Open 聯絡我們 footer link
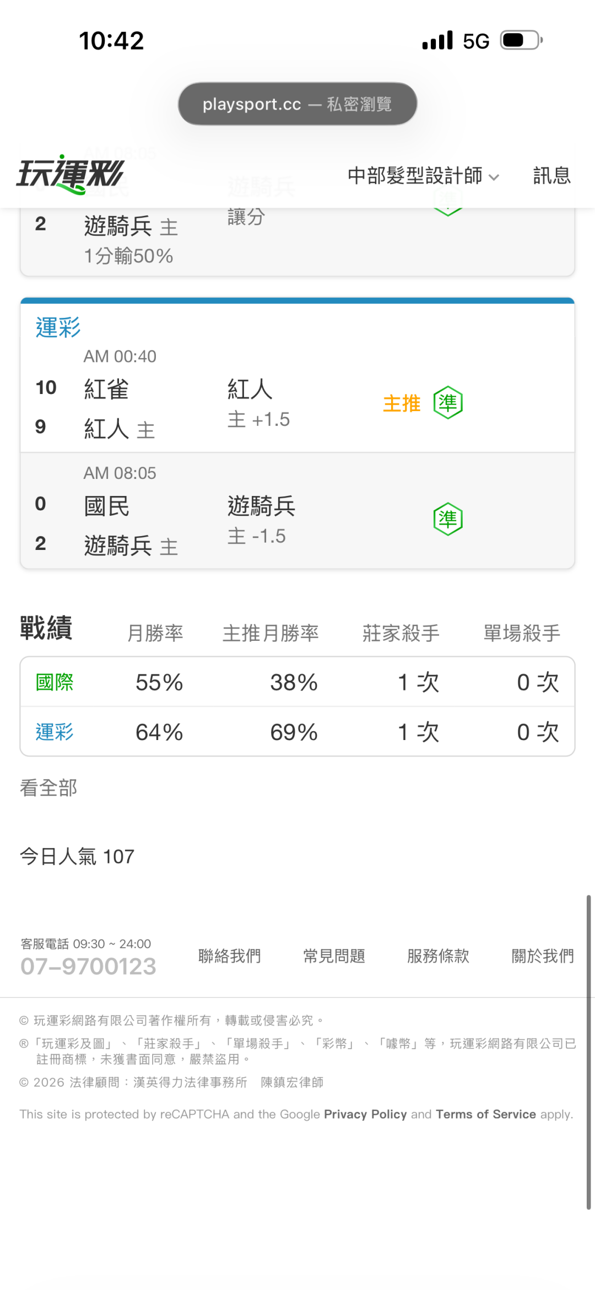 [x=230, y=956]
